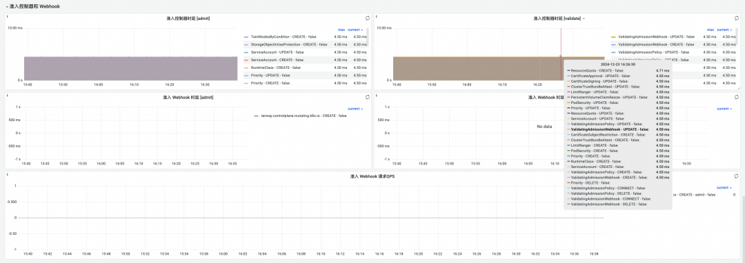Refresh the 准入 Webhook 请求QPS panel
The height and width of the screenshot is (263, 745).
coord(736,176)
